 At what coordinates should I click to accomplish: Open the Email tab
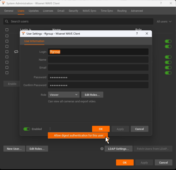tap(61, 11)
